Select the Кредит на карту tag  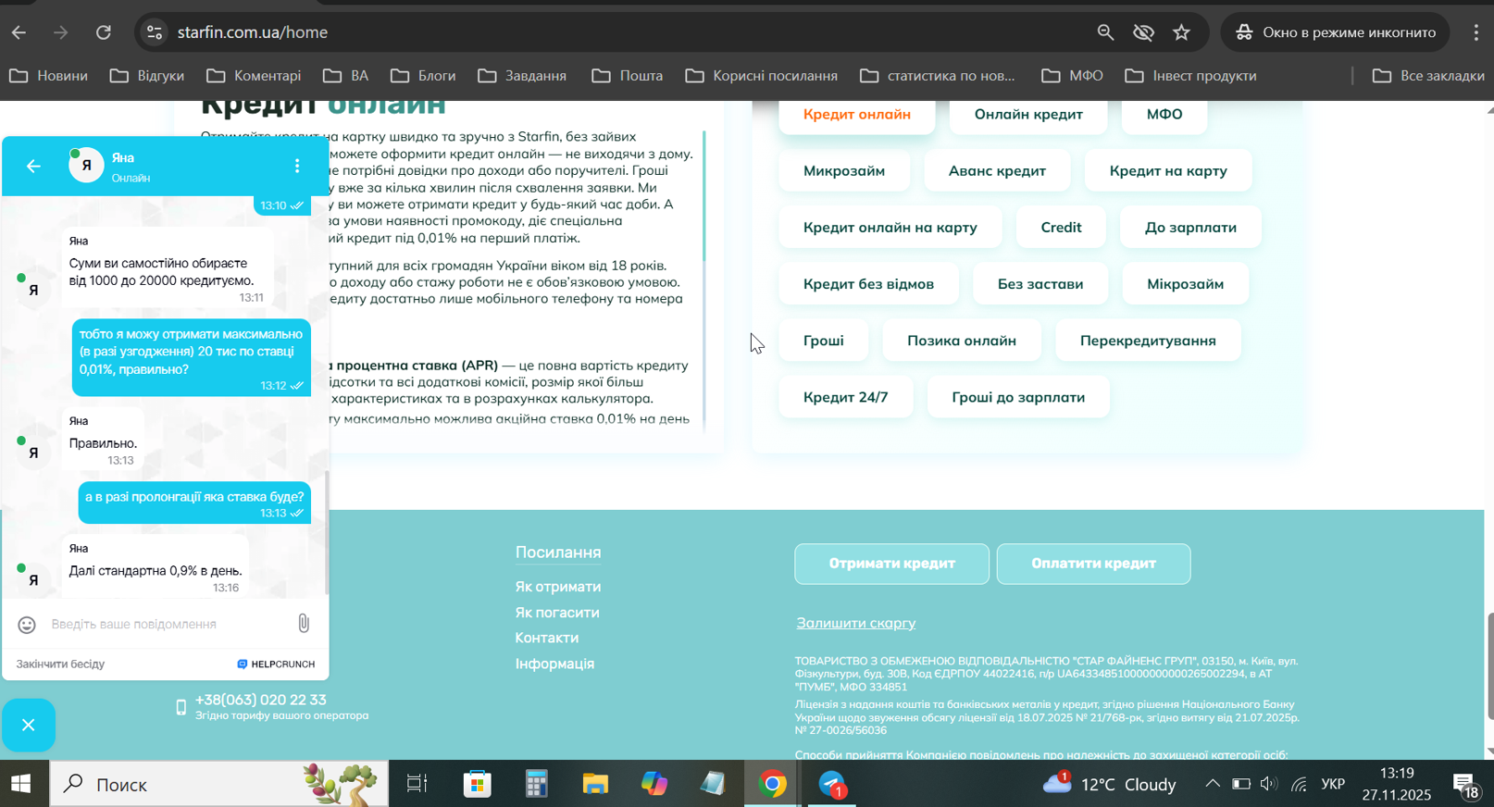point(1168,171)
